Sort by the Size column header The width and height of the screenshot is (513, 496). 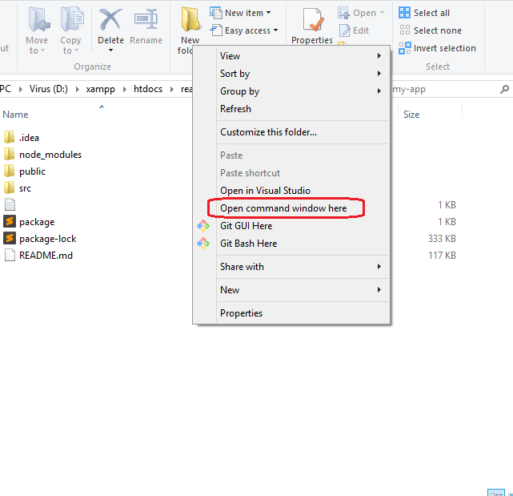(x=411, y=115)
